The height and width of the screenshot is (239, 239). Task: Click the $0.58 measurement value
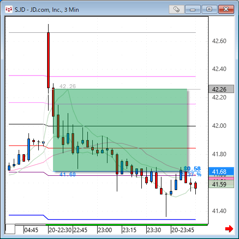[192, 168]
